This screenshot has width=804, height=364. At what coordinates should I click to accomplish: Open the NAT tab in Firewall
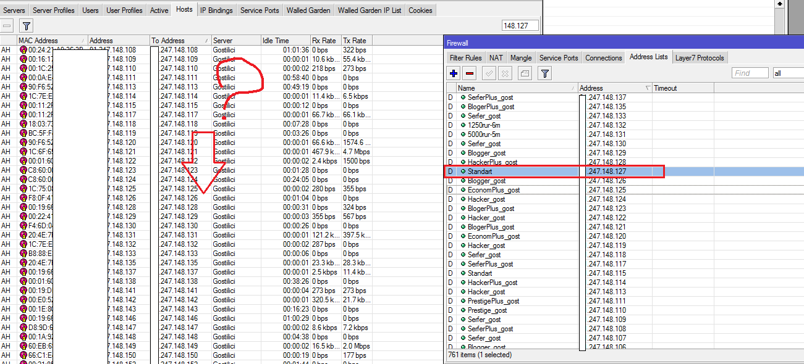(x=496, y=58)
